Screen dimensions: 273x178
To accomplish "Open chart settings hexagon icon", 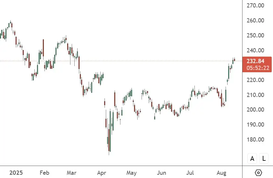I will [x=259, y=172].
